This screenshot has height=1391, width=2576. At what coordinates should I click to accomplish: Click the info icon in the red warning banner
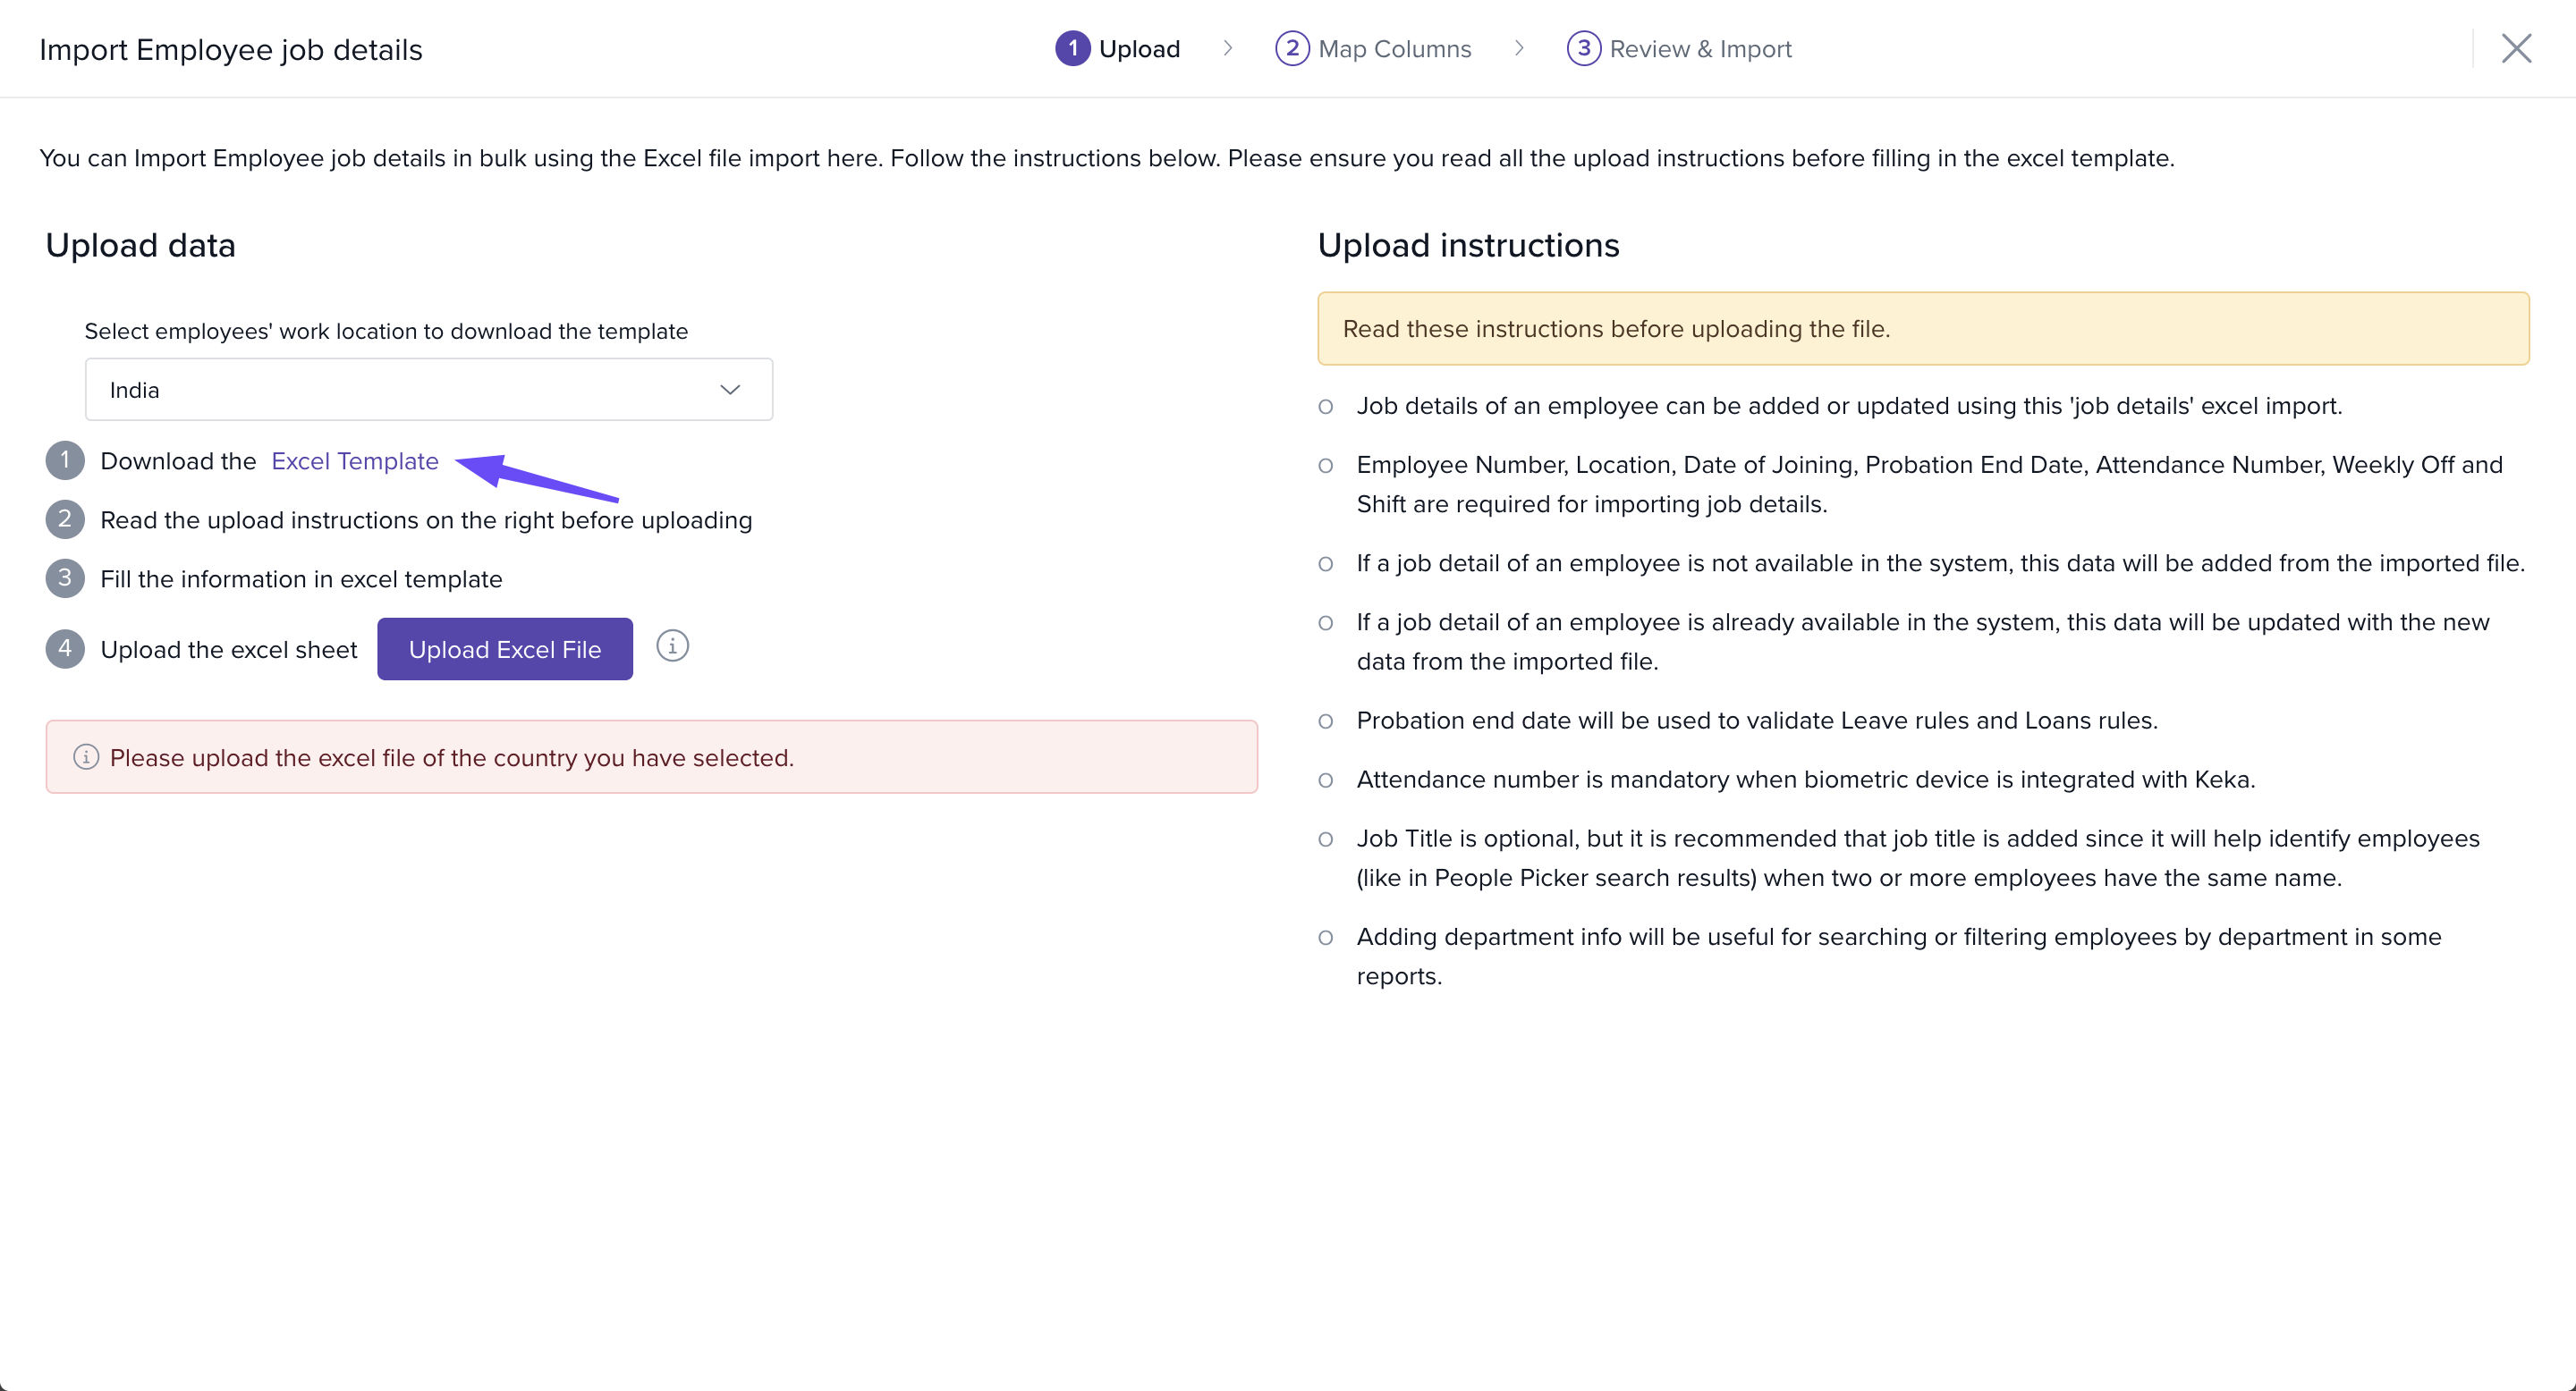tap(86, 757)
